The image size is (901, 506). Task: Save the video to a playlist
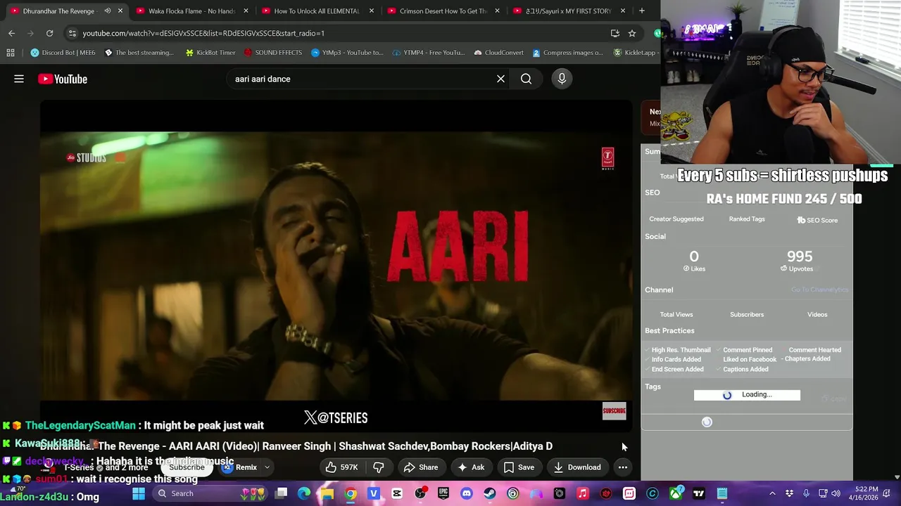click(519, 467)
